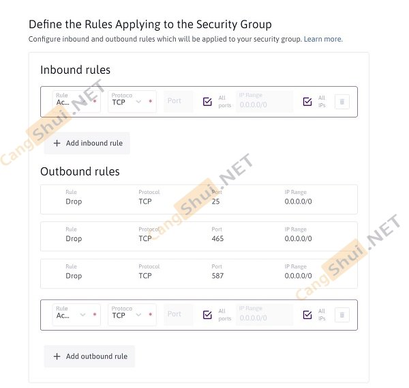Open inbound Protocol TCP dropdown
The height and width of the screenshot is (388, 409).
131,102
